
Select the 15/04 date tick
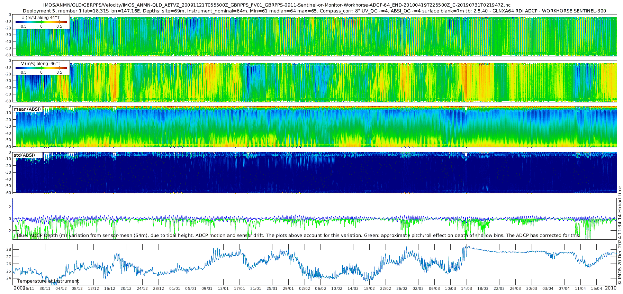[596, 288]
